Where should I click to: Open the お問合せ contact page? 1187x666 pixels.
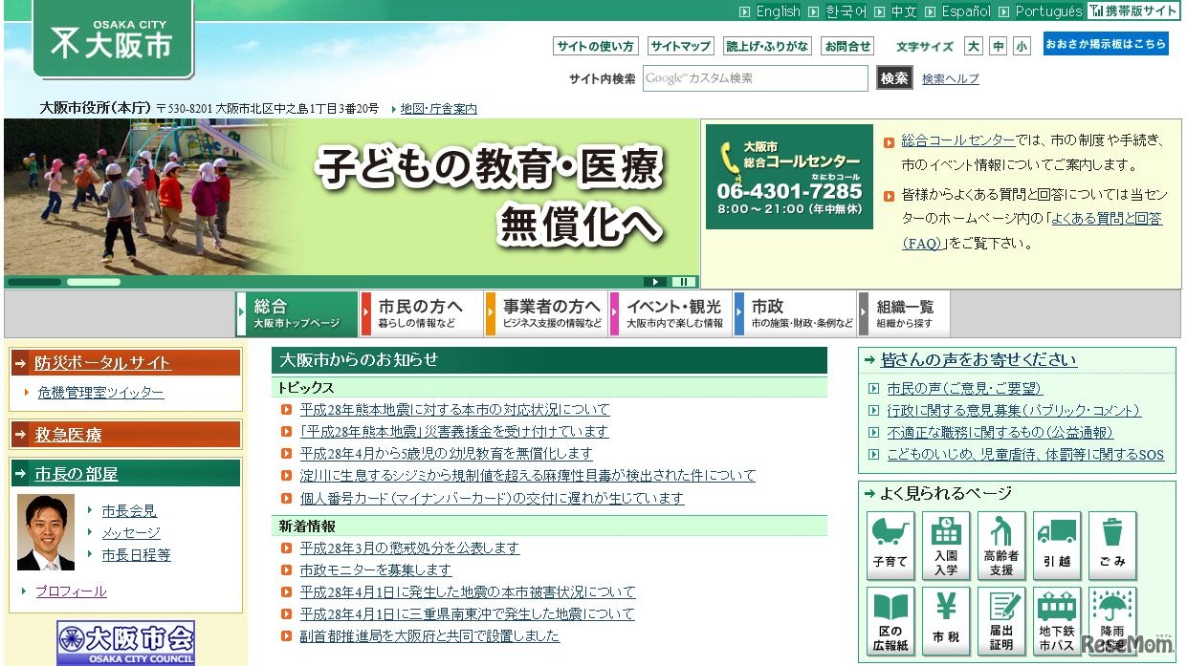[847, 46]
